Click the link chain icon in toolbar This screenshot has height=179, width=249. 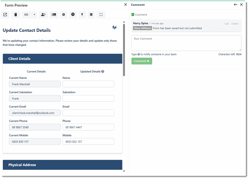tap(26, 15)
